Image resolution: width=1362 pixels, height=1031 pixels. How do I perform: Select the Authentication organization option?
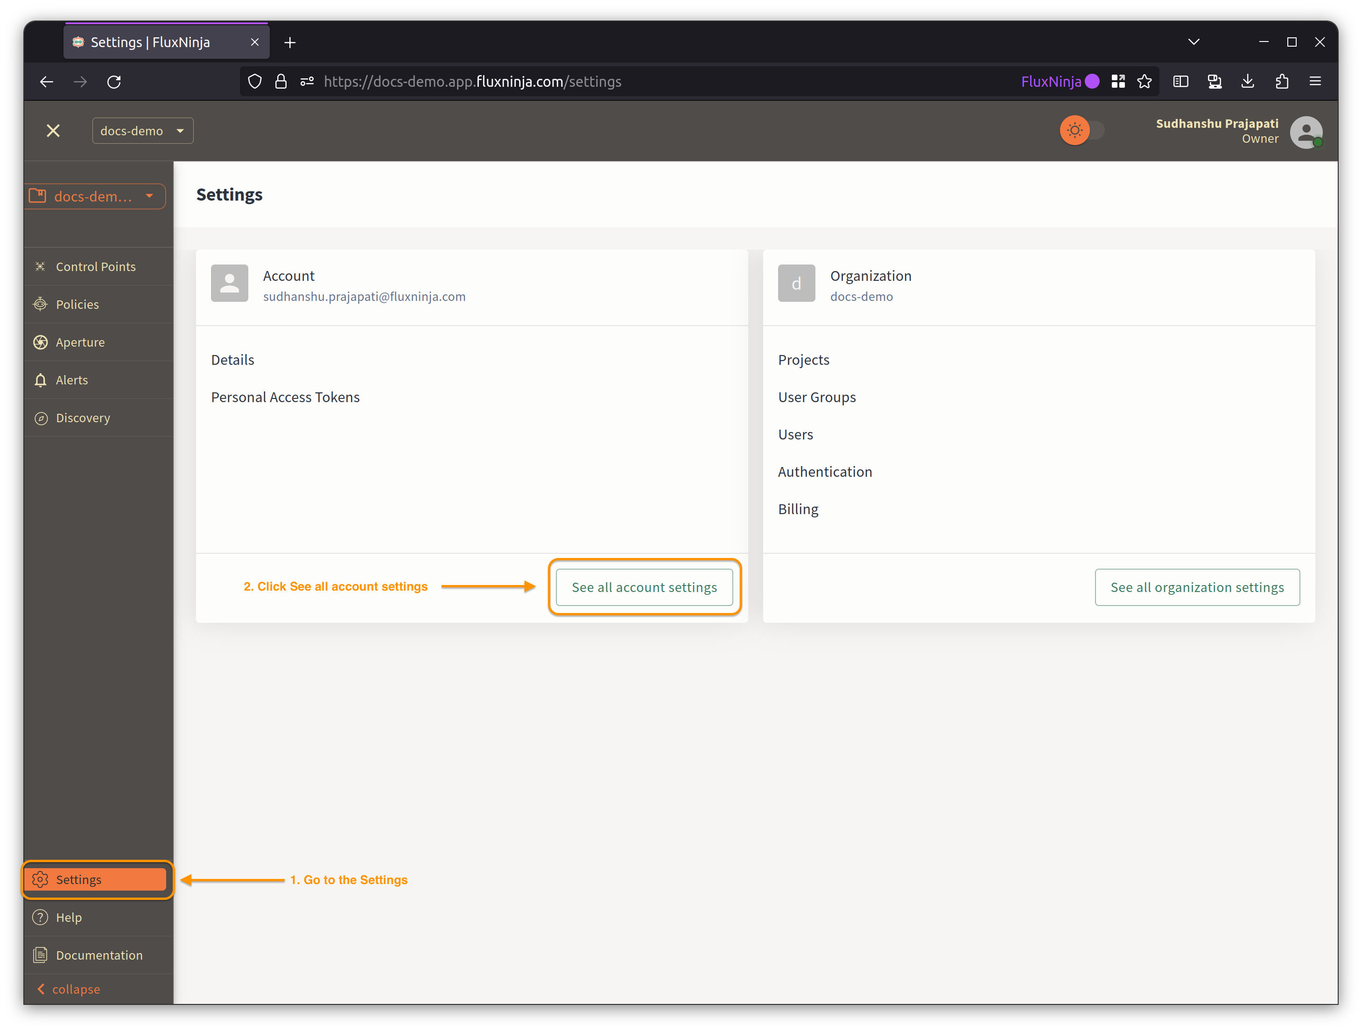click(826, 471)
